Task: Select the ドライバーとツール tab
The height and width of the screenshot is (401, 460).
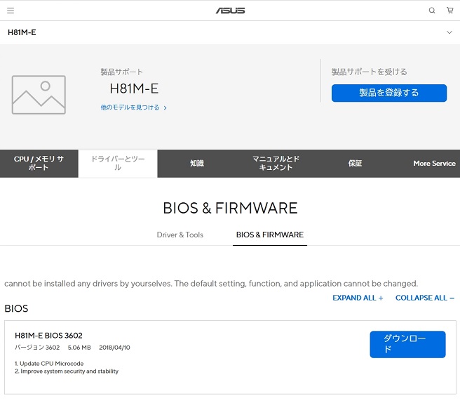Action: [x=118, y=164]
